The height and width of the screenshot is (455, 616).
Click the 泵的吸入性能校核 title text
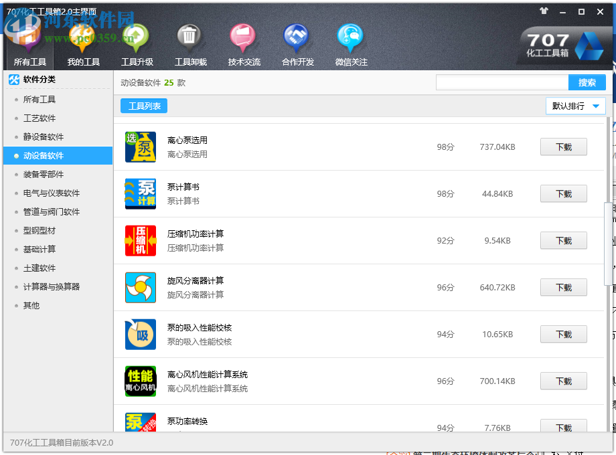click(x=199, y=327)
